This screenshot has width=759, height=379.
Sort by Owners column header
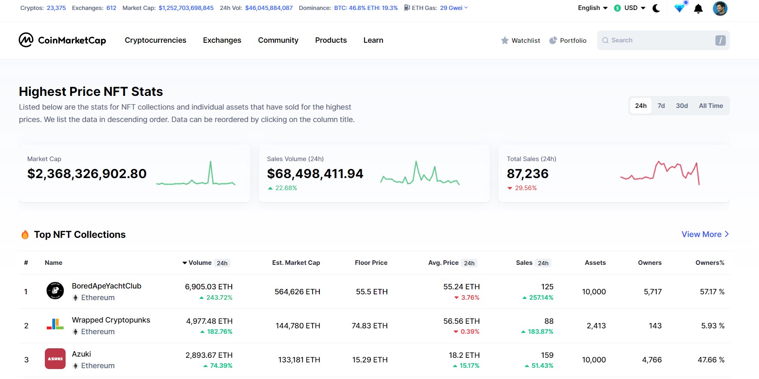coord(650,263)
